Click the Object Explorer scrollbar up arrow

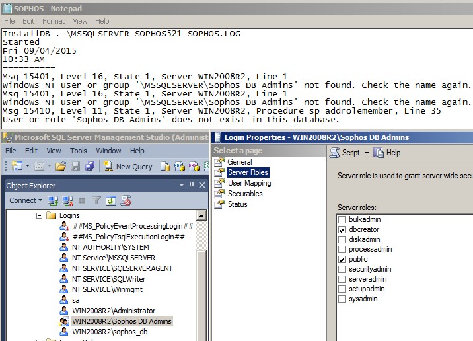[201, 215]
